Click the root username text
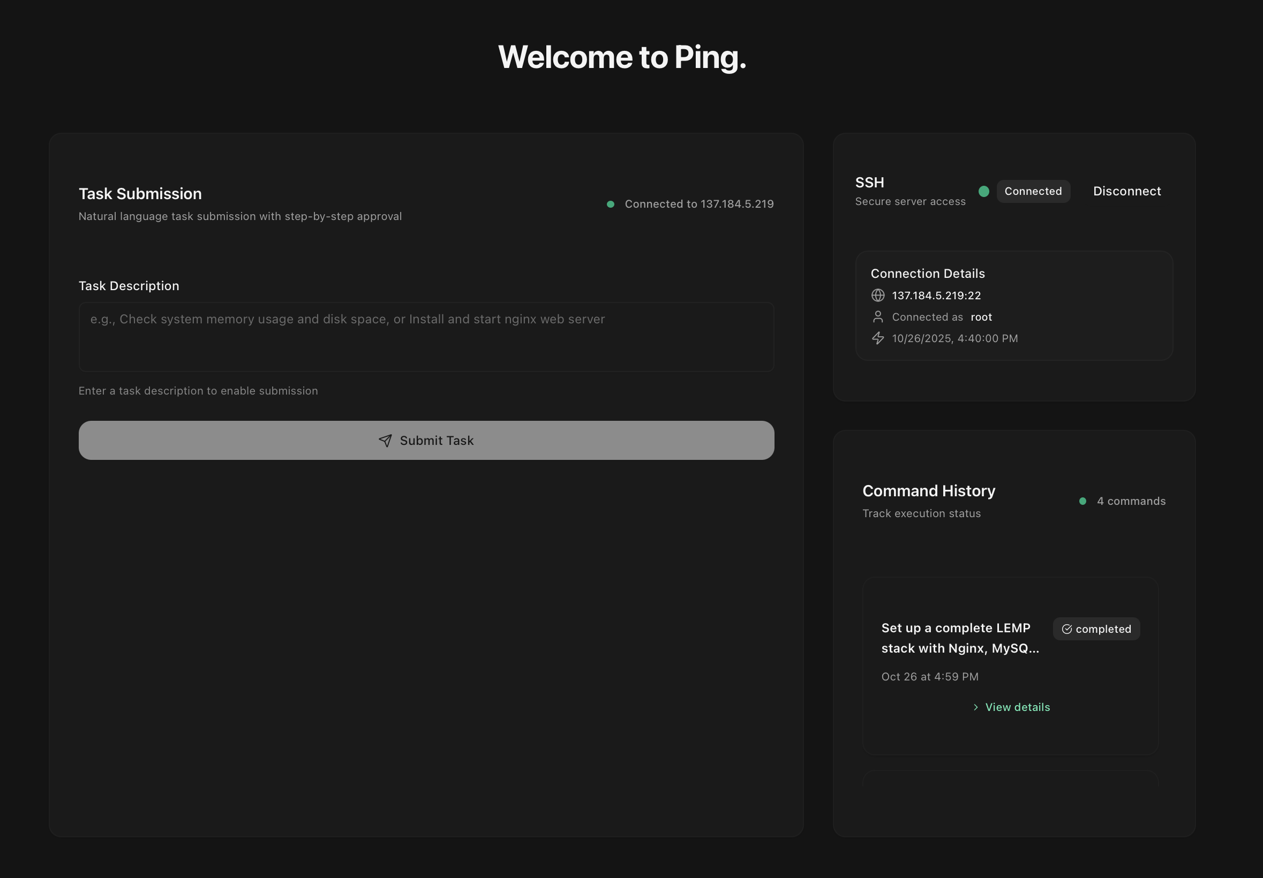This screenshot has width=1263, height=878. tap(981, 317)
